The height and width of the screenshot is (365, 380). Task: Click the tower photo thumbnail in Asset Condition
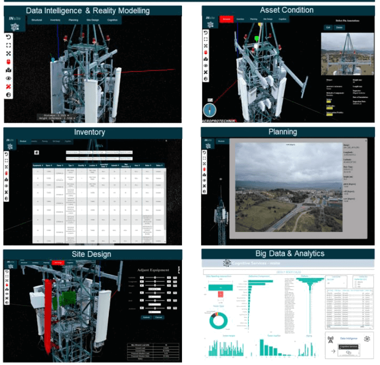click(x=348, y=54)
